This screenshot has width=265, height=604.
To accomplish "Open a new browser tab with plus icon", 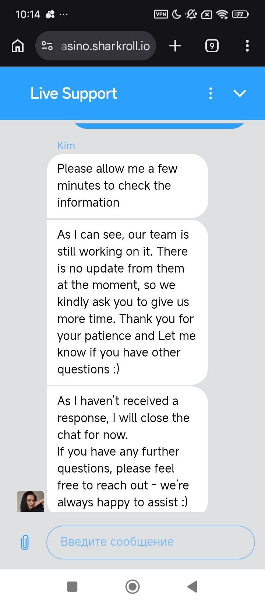I will [175, 46].
